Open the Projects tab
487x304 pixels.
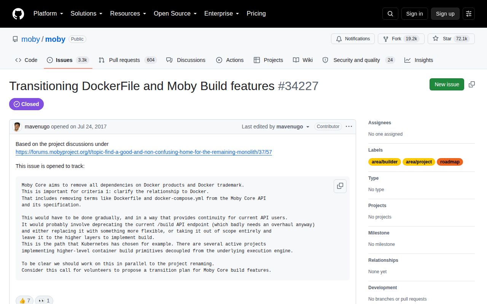coord(268,60)
